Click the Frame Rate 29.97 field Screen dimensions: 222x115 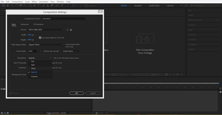(x=32, y=51)
